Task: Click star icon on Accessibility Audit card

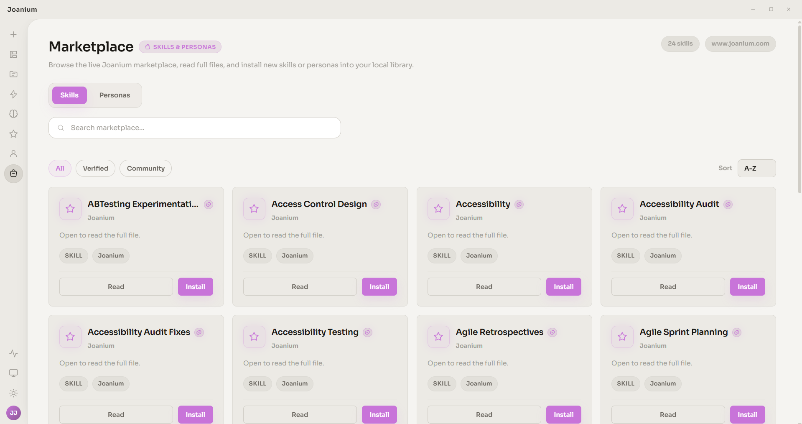Action: [622, 209]
